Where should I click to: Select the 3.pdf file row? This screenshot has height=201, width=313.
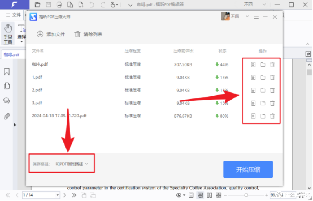pyautogui.click(x=154, y=103)
